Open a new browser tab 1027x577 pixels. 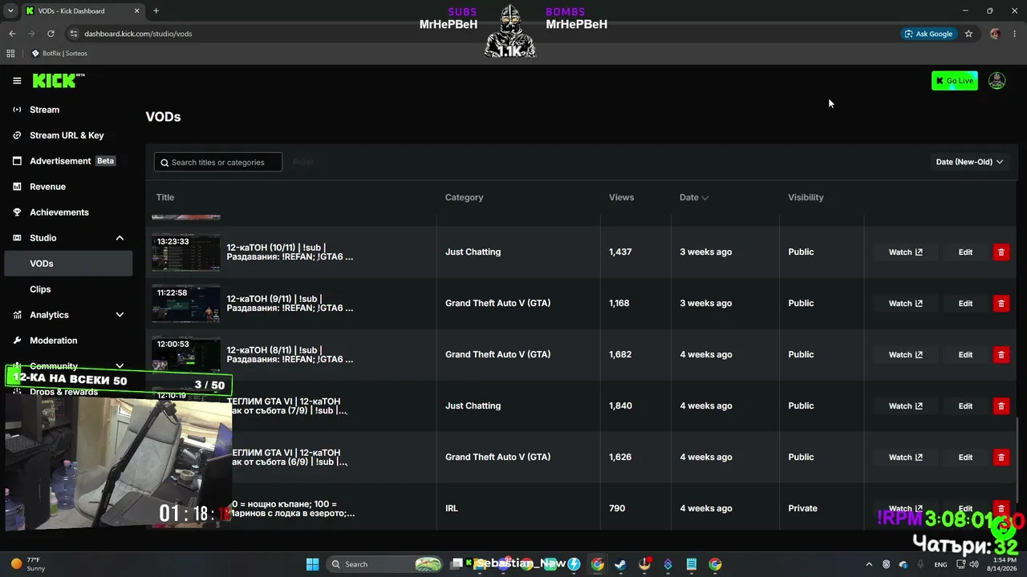[x=156, y=11]
